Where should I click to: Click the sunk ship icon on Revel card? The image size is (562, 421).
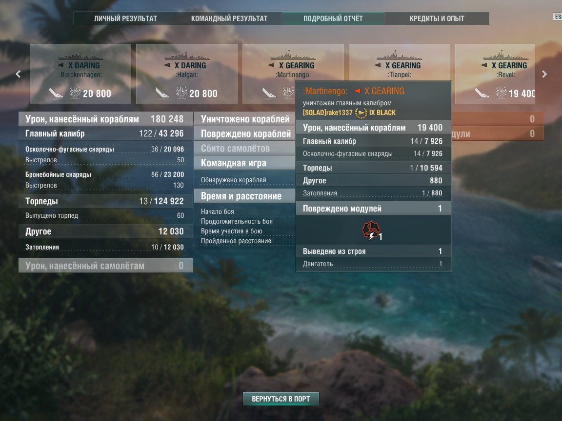(x=482, y=93)
